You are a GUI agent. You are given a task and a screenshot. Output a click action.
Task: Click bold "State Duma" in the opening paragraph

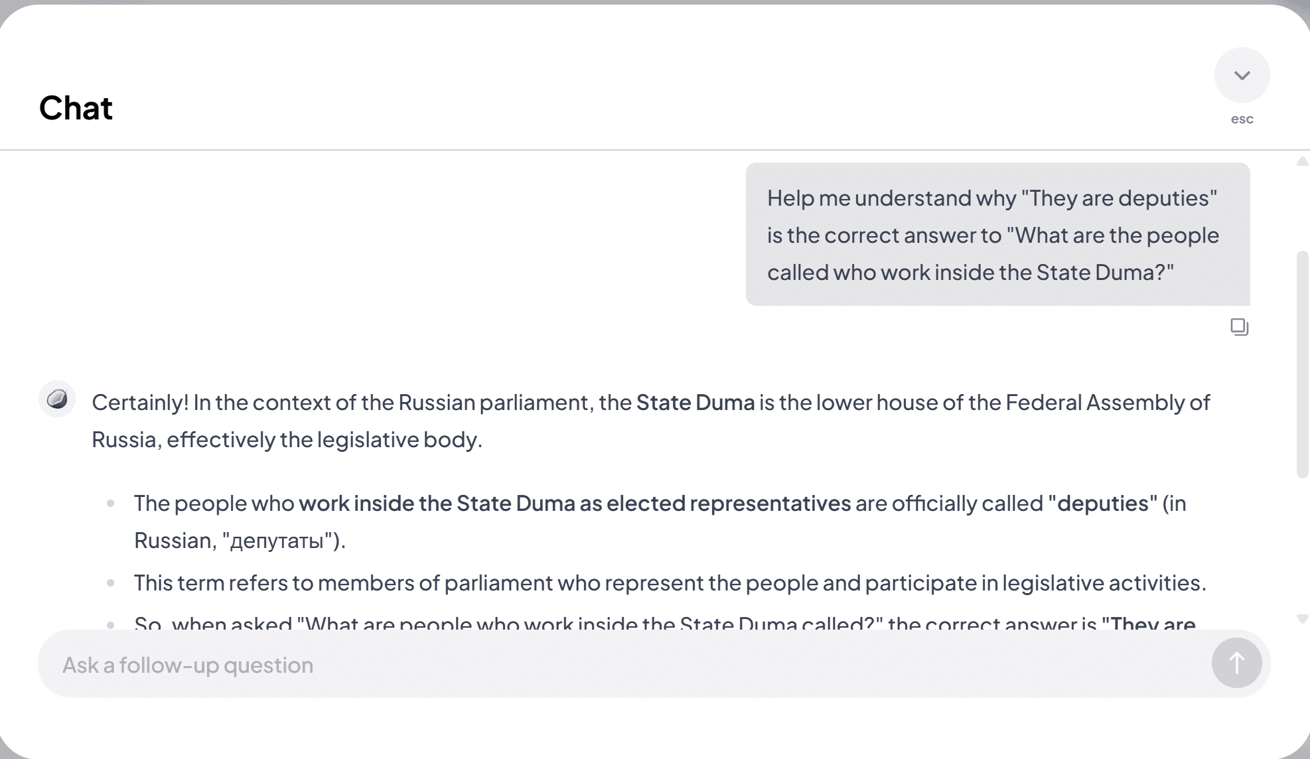pyautogui.click(x=695, y=403)
